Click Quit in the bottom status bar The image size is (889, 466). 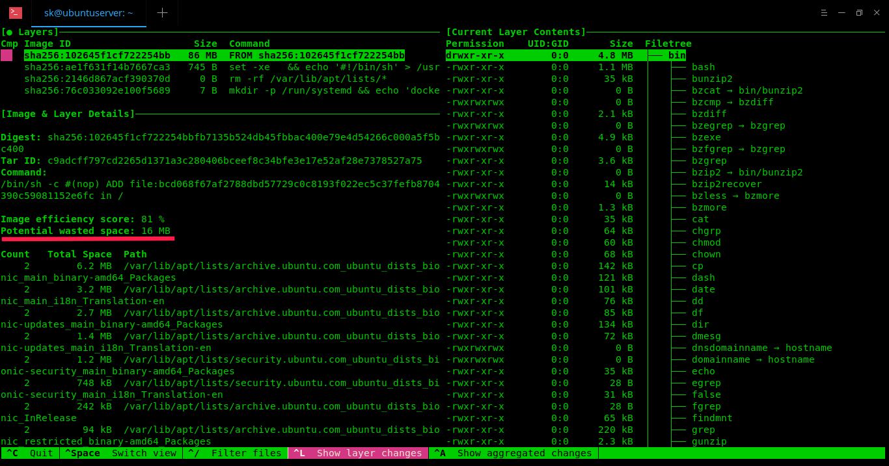(x=30, y=453)
